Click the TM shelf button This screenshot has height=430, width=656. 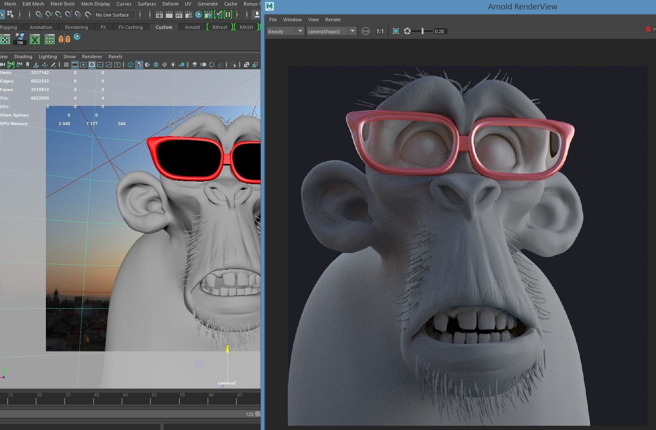tap(20, 39)
